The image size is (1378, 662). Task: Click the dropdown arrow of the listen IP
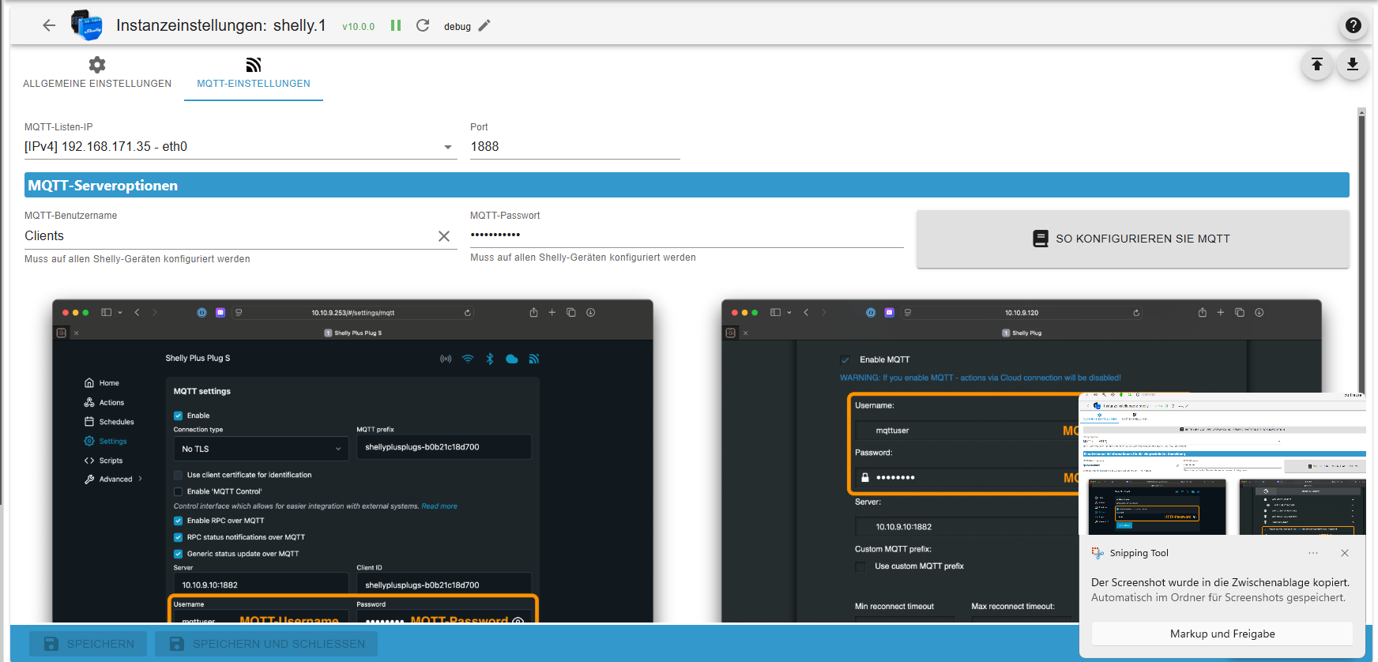[448, 147]
